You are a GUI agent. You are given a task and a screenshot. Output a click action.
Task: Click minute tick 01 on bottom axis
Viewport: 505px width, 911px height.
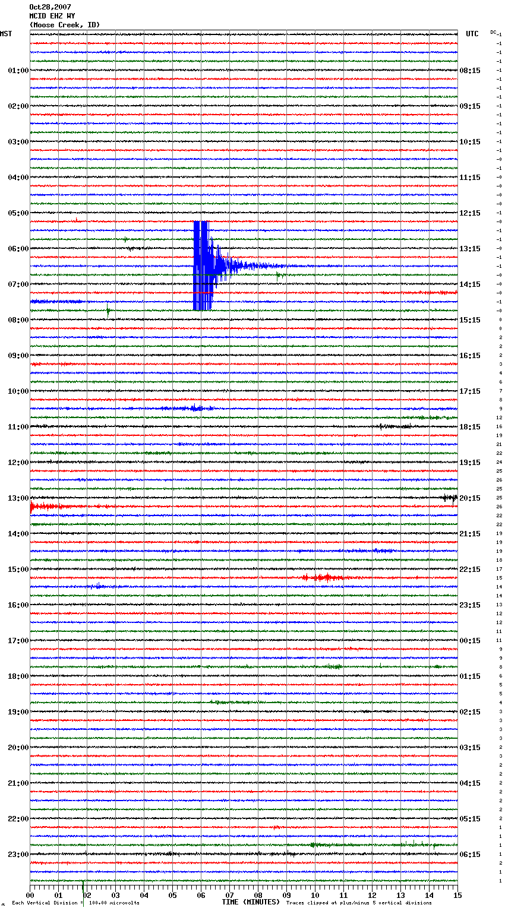(x=58, y=895)
